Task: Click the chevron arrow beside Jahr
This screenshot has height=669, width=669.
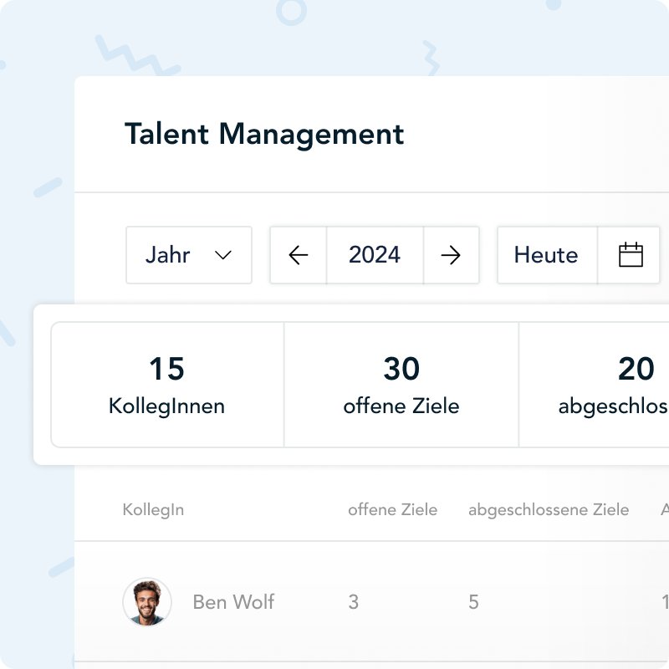Action: click(x=223, y=255)
